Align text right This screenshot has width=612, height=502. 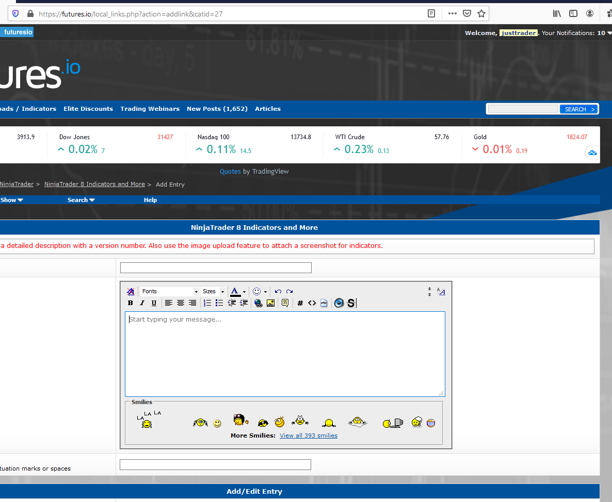pyautogui.click(x=192, y=303)
